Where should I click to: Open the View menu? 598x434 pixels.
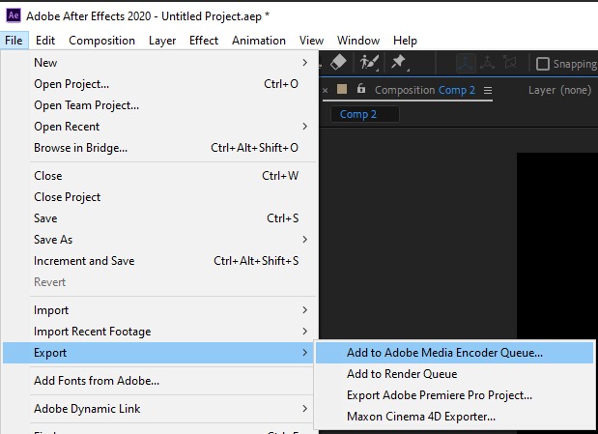click(311, 40)
